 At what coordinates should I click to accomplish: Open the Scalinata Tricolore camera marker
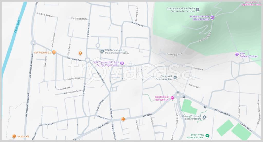click(212, 18)
